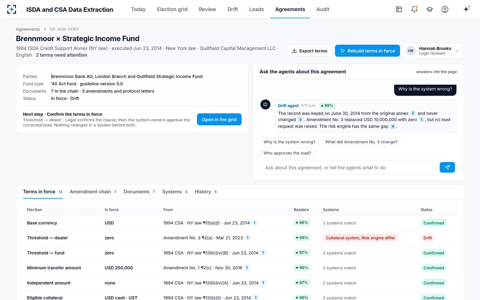Click 'Collateral system, Risk engine differ' badge
Screen dimensions: 480x300
tap(360, 238)
